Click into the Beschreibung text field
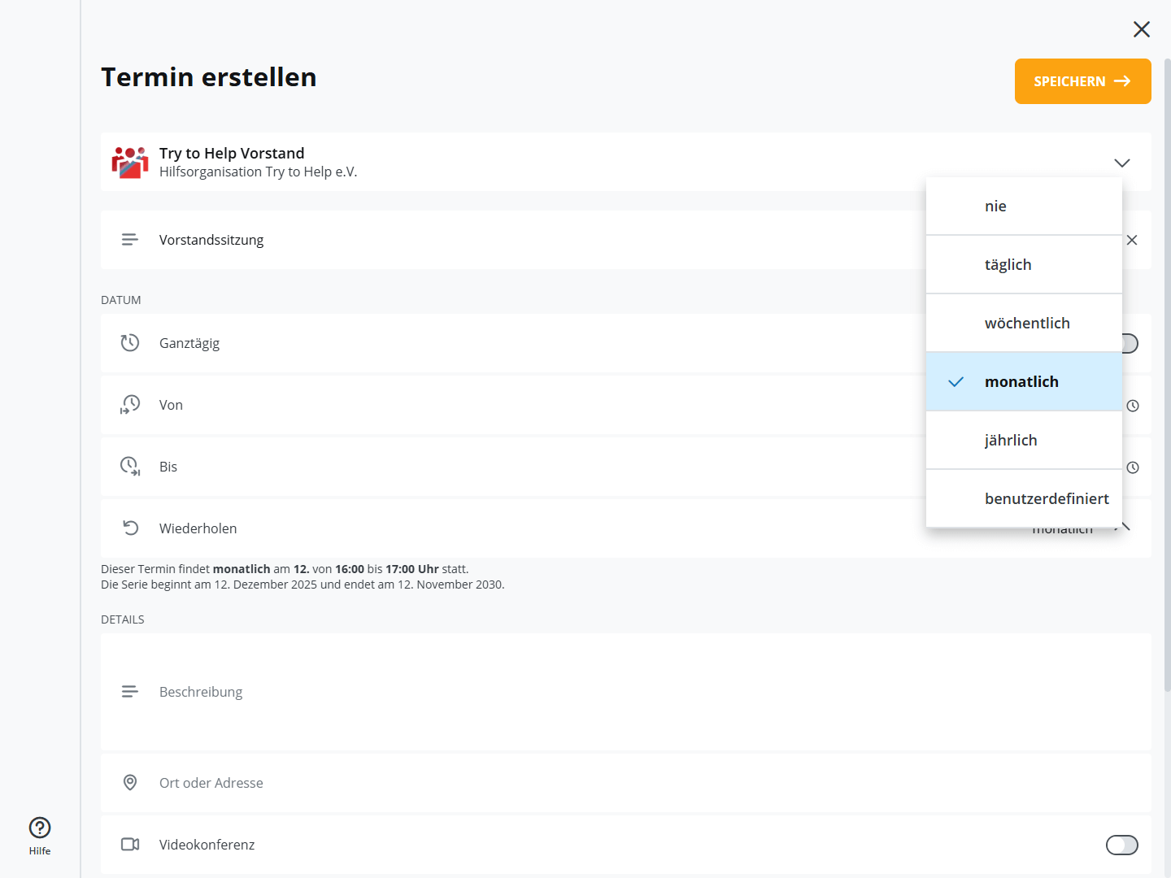 point(569,692)
